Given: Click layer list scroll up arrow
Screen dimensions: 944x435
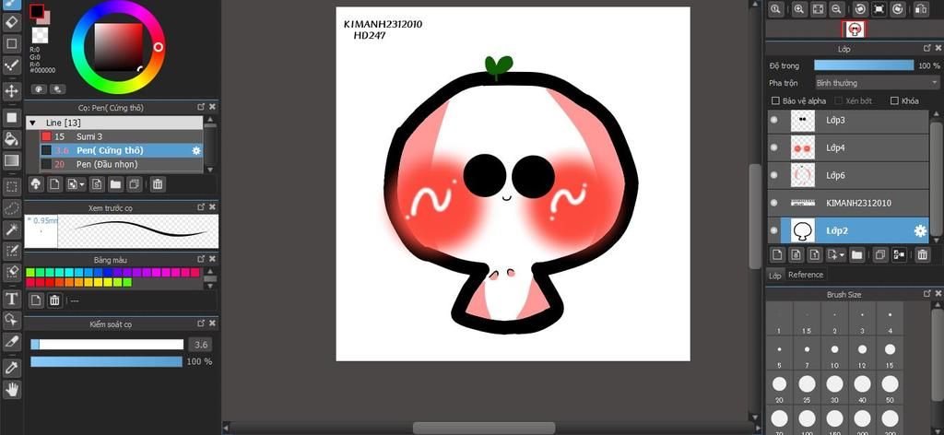Looking at the screenshot, I should (x=936, y=112).
